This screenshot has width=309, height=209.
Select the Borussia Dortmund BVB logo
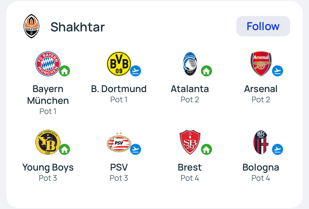(x=119, y=64)
